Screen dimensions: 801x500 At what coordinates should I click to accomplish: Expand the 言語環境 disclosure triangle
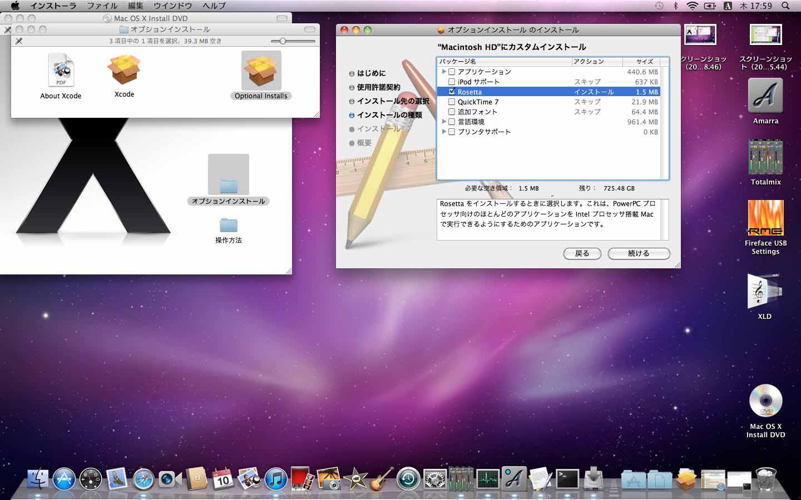(x=443, y=122)
